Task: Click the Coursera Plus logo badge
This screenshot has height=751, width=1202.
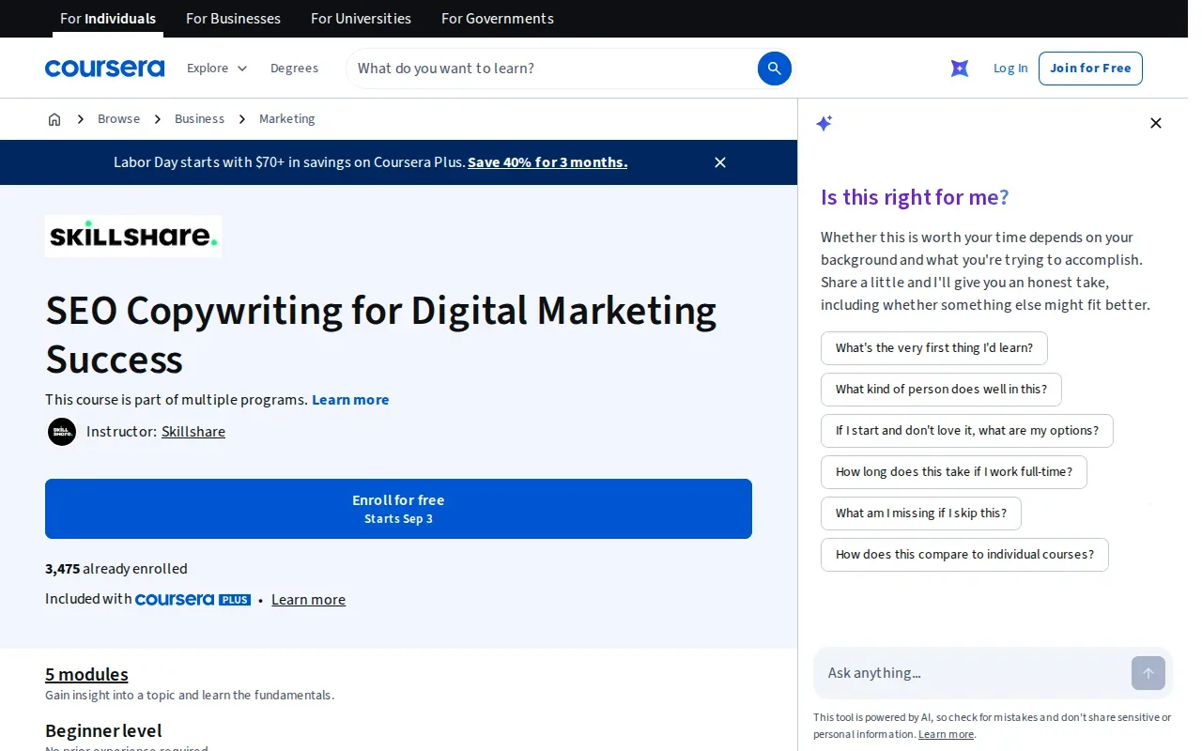Action: pyautogui.click(x=193, y=600)
